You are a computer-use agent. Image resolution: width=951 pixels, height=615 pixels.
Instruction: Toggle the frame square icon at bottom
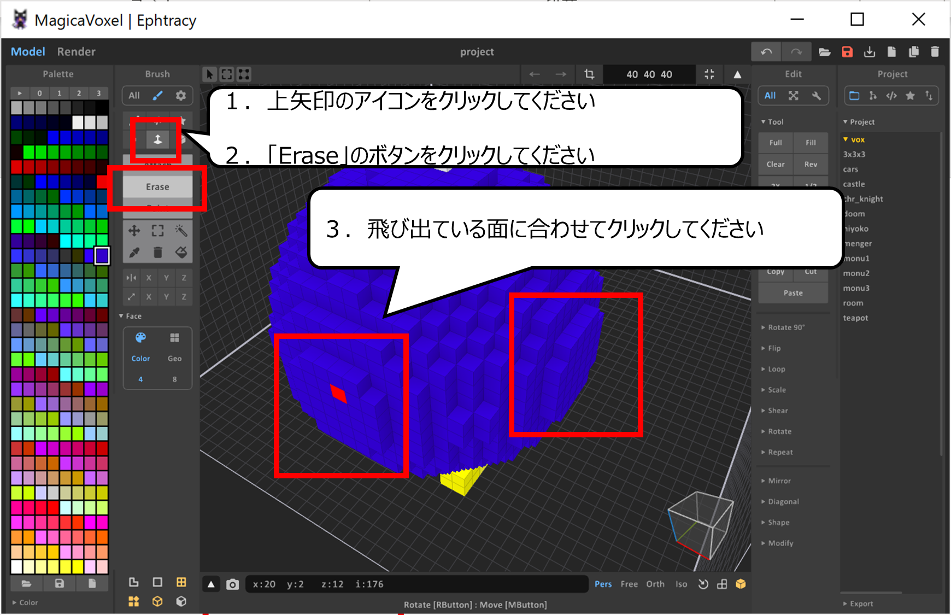coord(157,582)
